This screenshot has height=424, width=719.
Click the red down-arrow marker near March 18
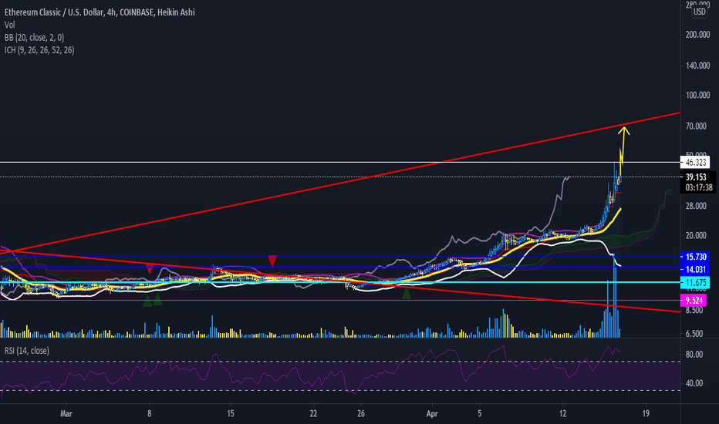click(x=272, y=261)
